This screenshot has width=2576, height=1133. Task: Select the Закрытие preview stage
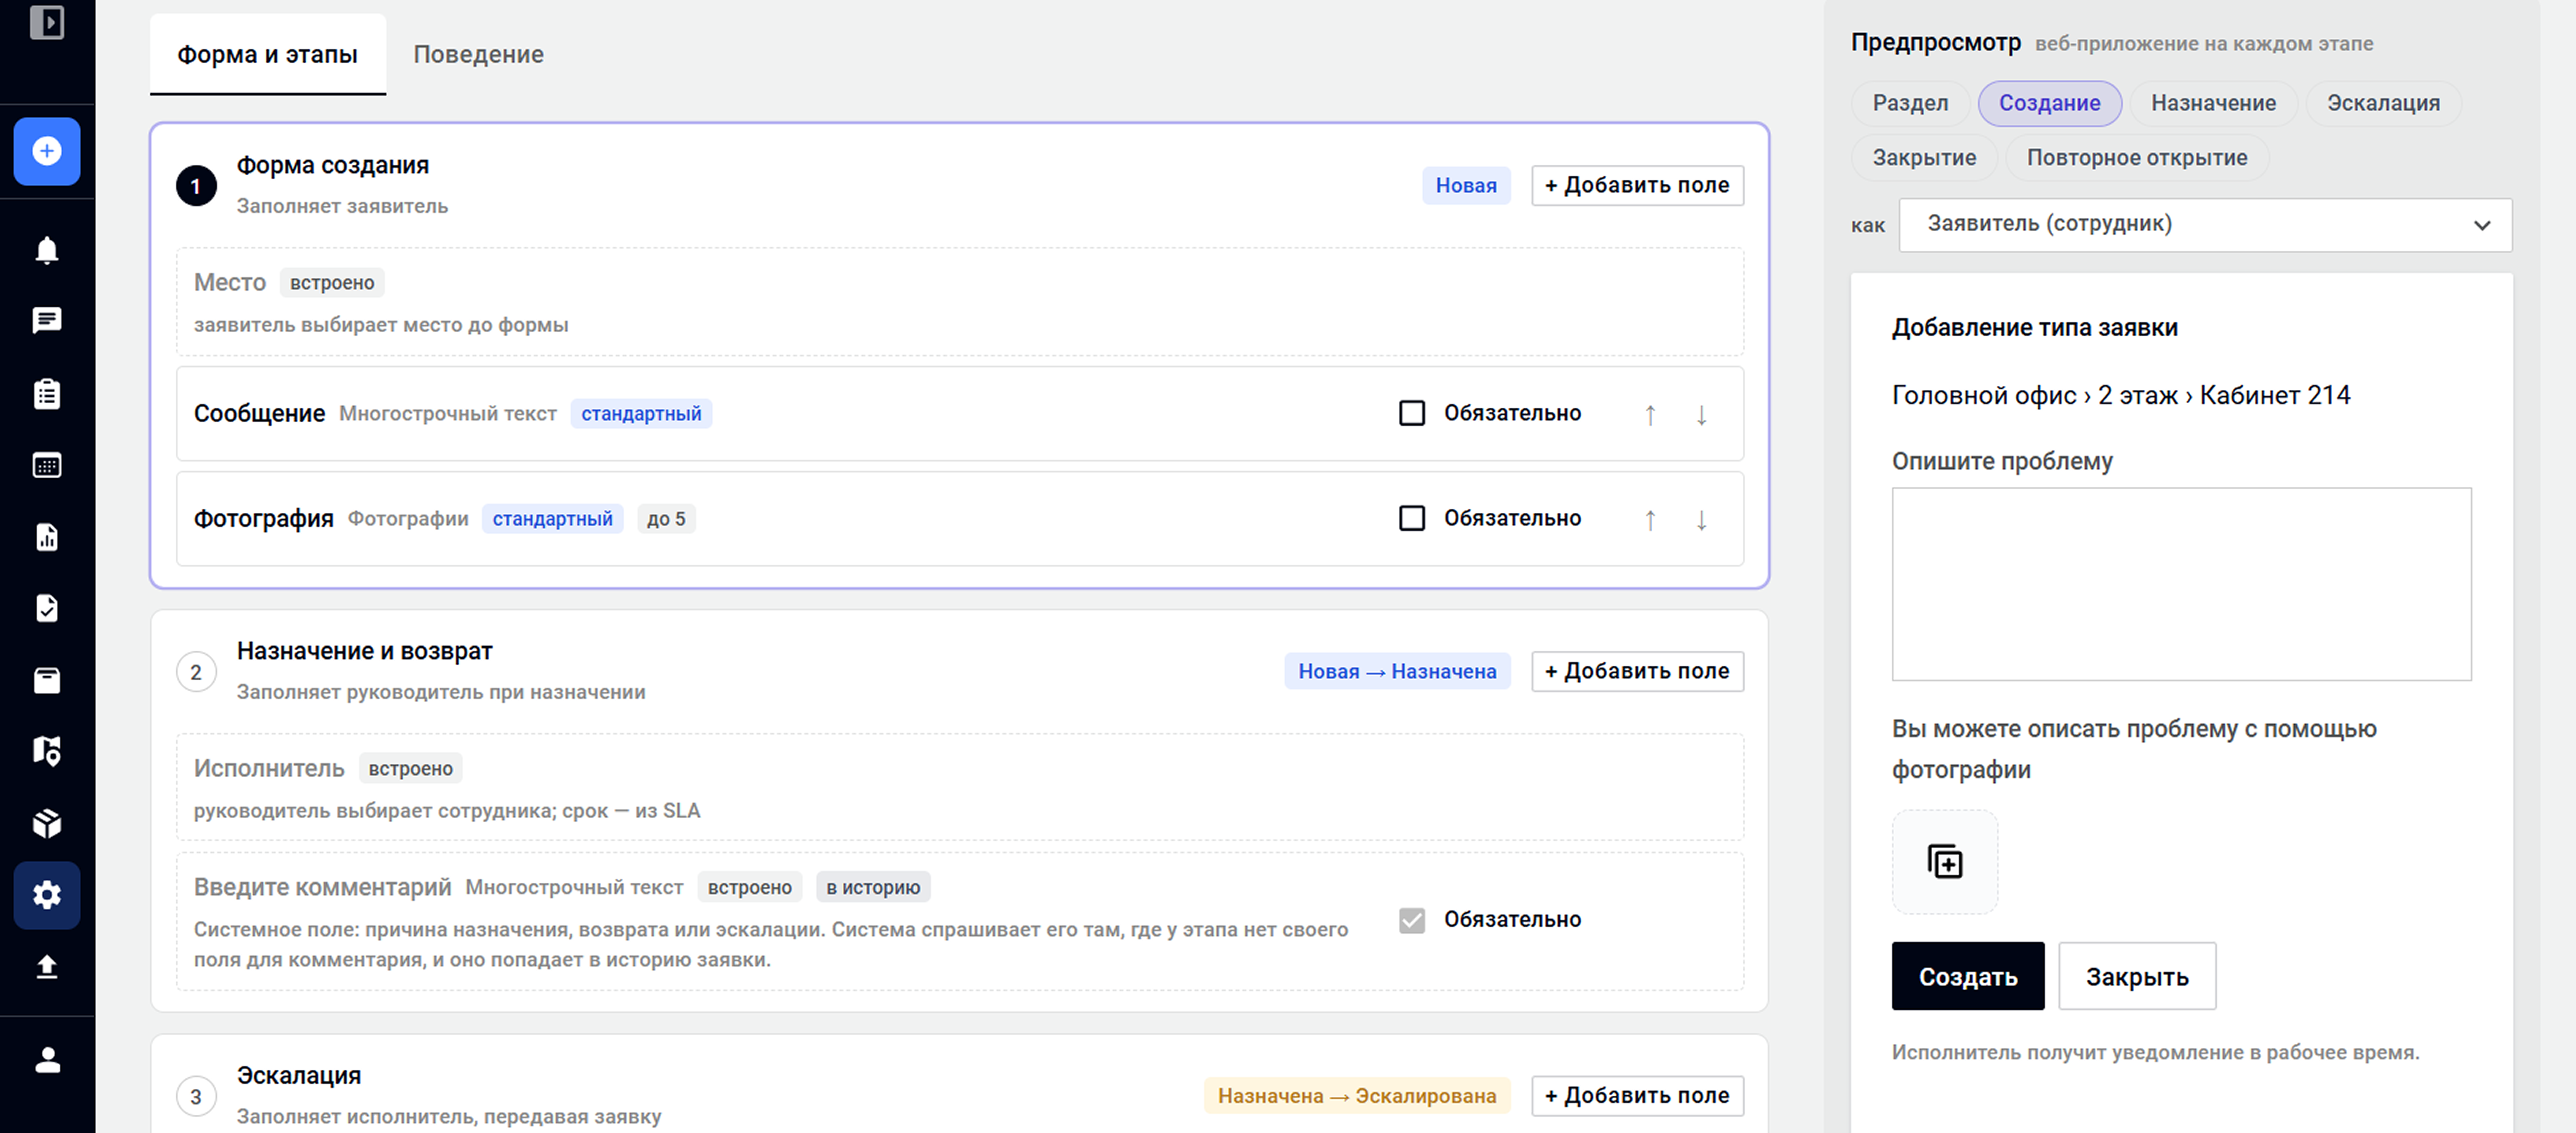[x=1924, y=158]
